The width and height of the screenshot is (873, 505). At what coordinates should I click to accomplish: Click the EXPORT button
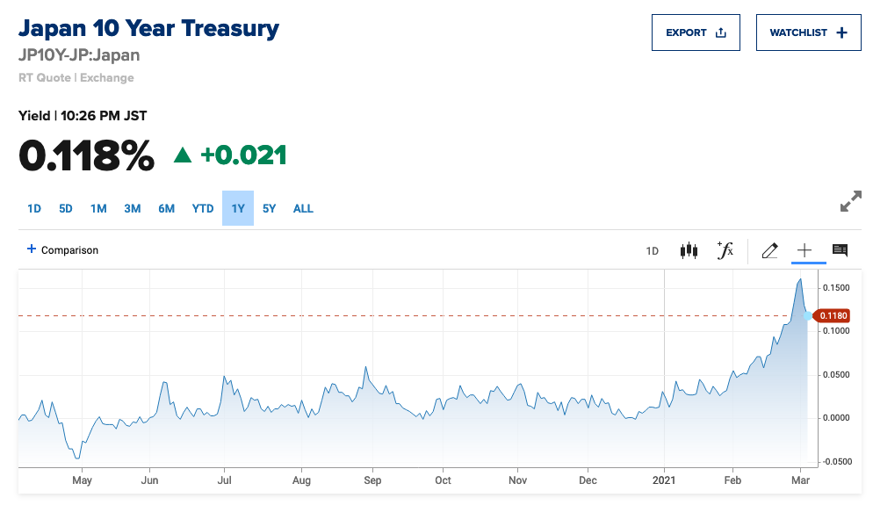click(x=696, y=32)
